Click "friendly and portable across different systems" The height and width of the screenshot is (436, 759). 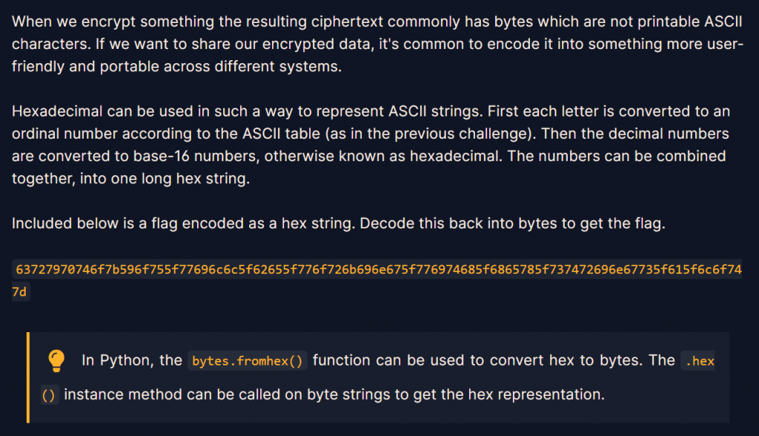pyautogui.click(x=176, y=66)
